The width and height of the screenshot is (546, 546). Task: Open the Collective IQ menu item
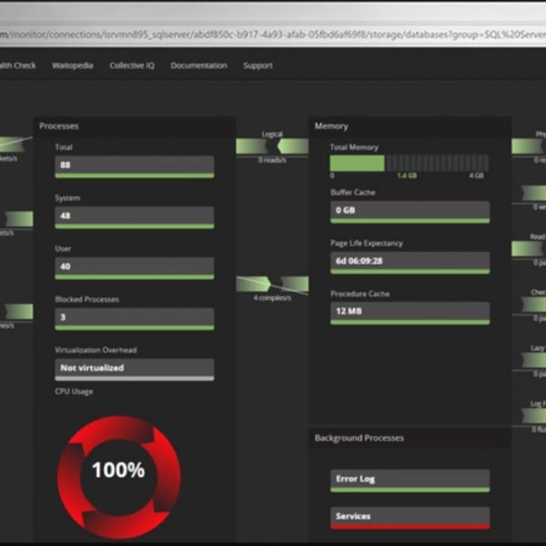click(132, 66)
